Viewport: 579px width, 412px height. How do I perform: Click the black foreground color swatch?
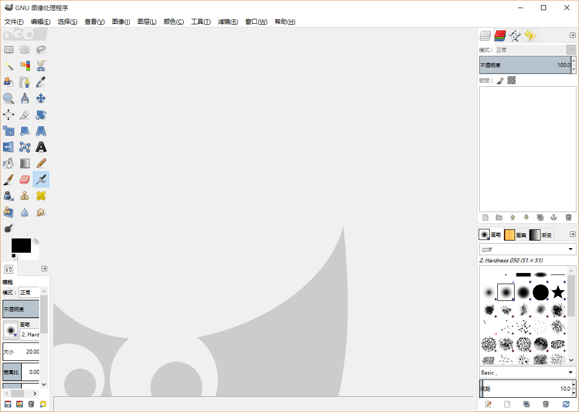tap(21, 245)
